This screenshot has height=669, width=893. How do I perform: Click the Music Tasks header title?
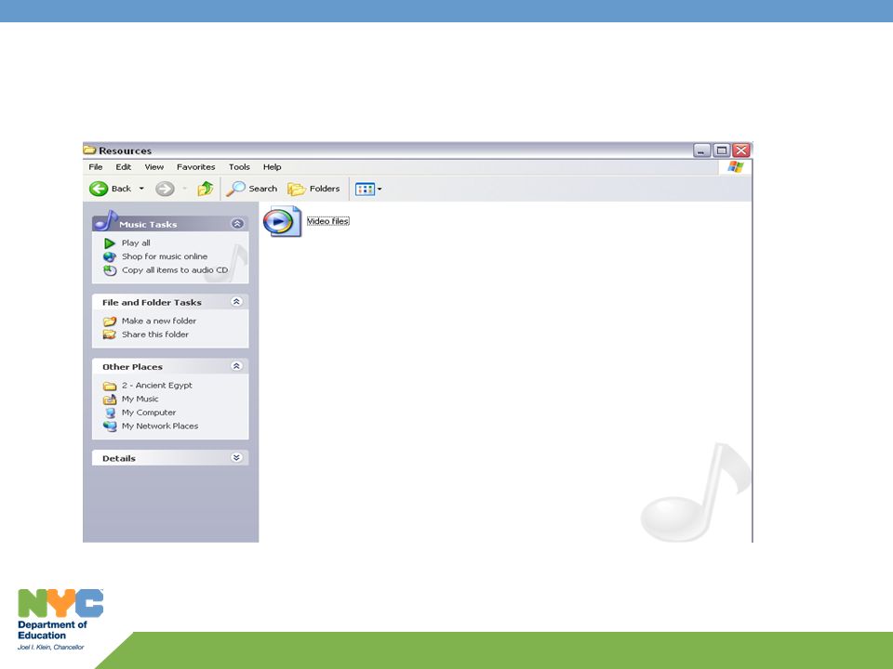[x=148, y=225]
